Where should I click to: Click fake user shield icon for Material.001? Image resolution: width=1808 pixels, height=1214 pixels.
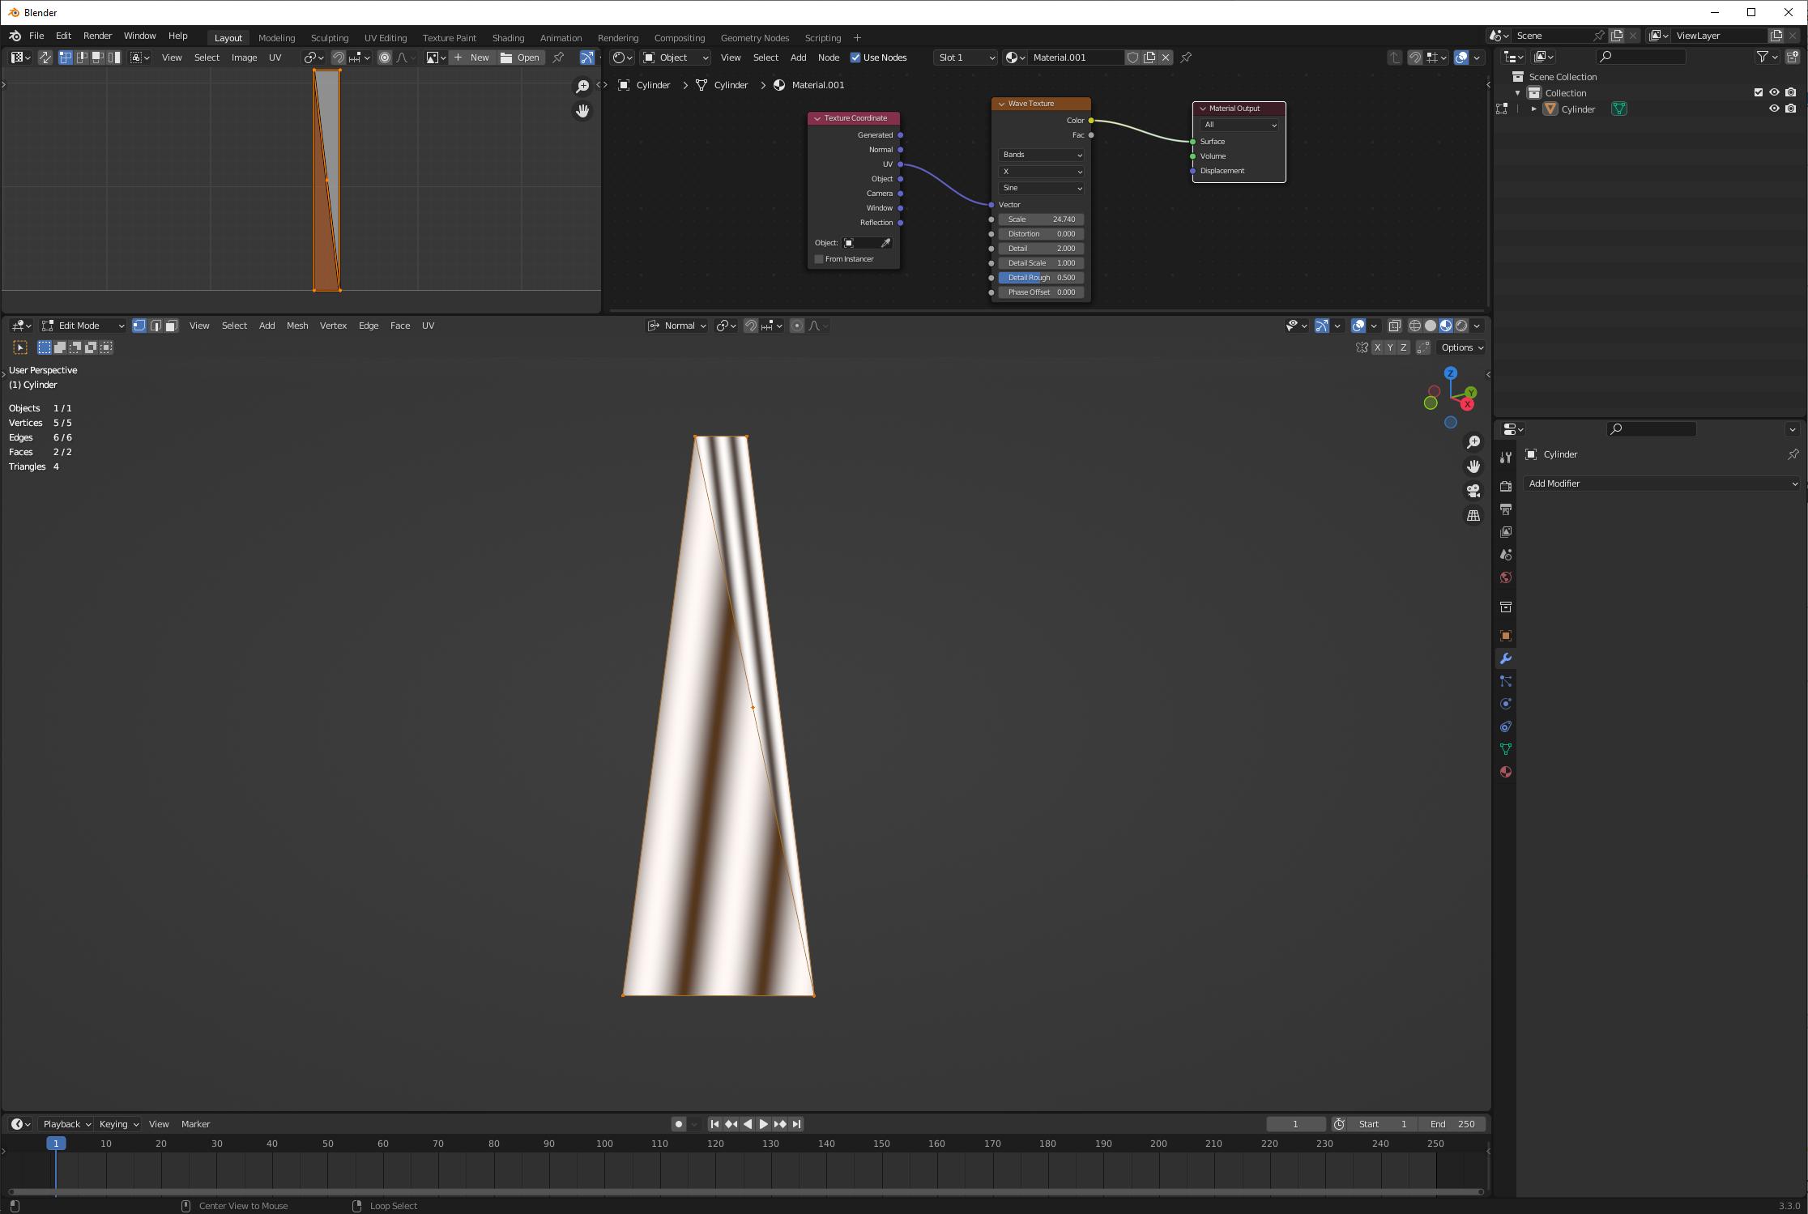click(1133, 58)
